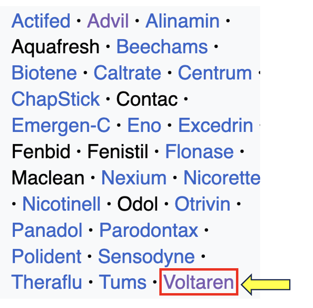Go to the Panadol link
The width and height of the screenshot is (313, 308).
tap(47, 230)
